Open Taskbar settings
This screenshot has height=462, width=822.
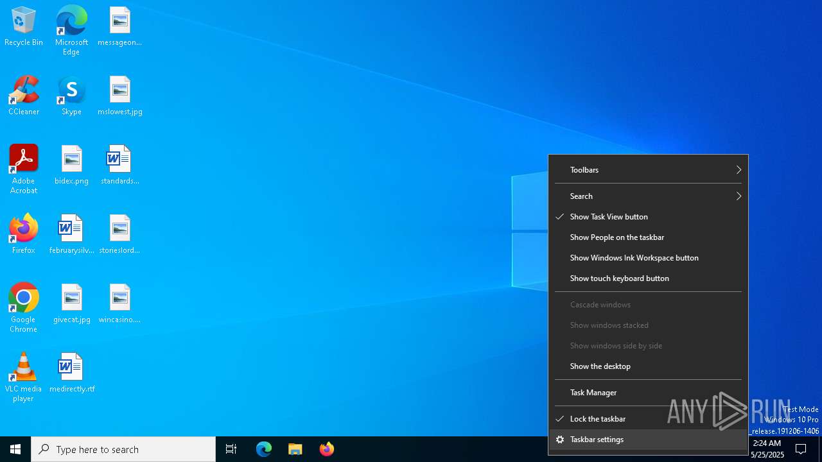(648, 440)
